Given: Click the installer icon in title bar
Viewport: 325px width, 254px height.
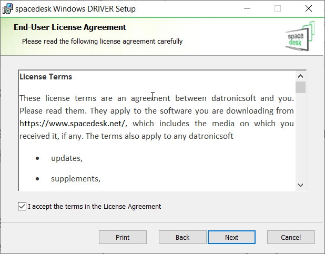Looking at the screenshot, I should click(x=7, y=9).
